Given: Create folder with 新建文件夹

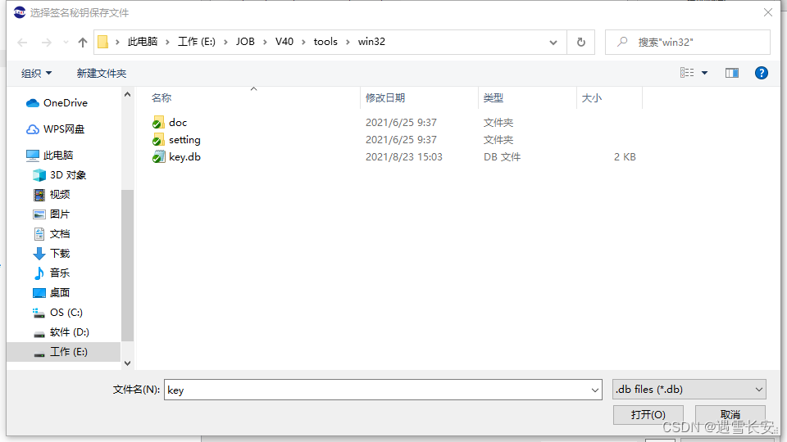Looking at the screenshot, I should point(102,73).
